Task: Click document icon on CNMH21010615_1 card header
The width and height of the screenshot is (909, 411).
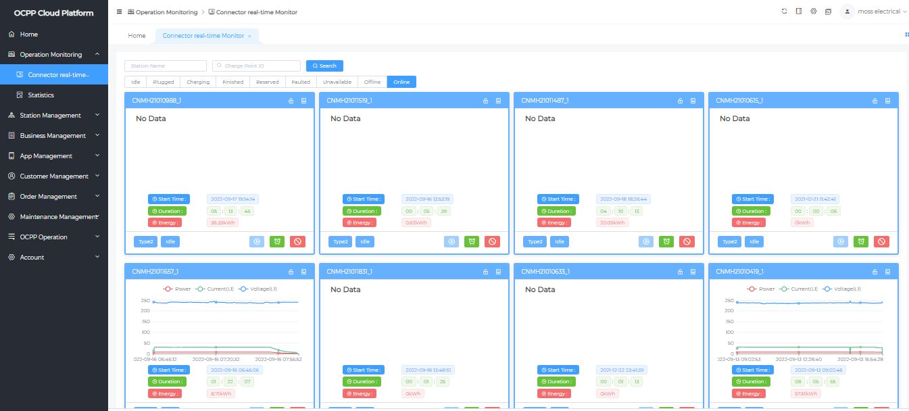Action: (888, 101)
